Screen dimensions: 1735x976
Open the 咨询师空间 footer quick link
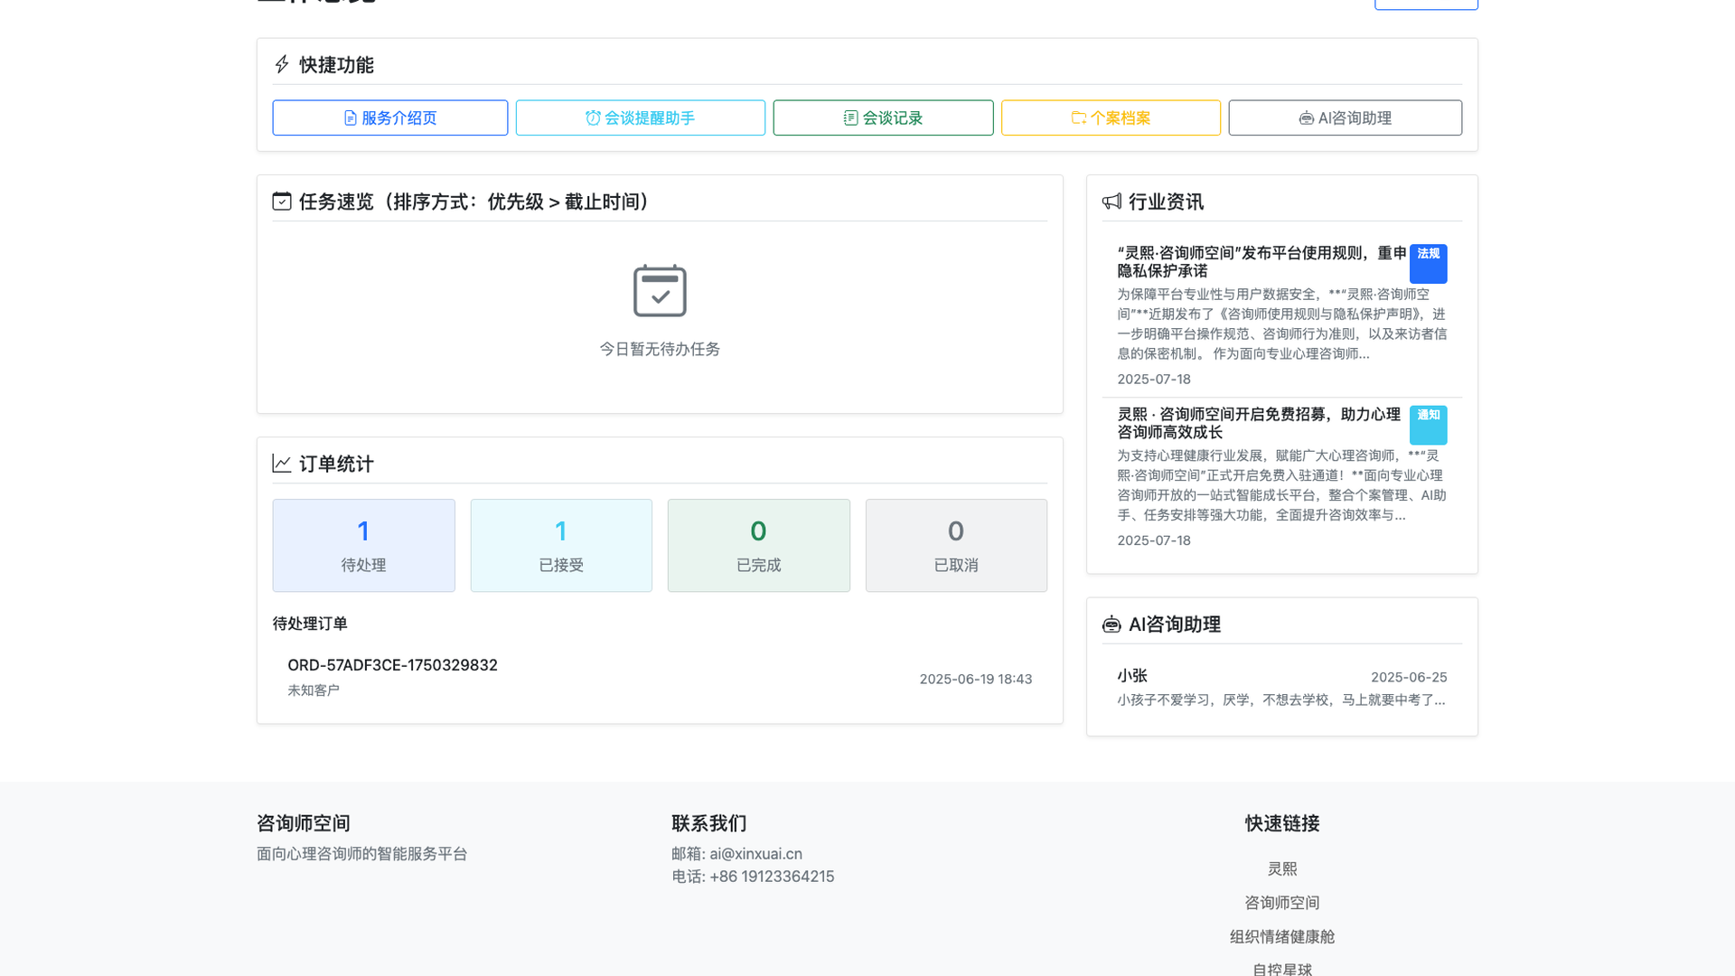pyautogui.click(x=1281, y=903)
